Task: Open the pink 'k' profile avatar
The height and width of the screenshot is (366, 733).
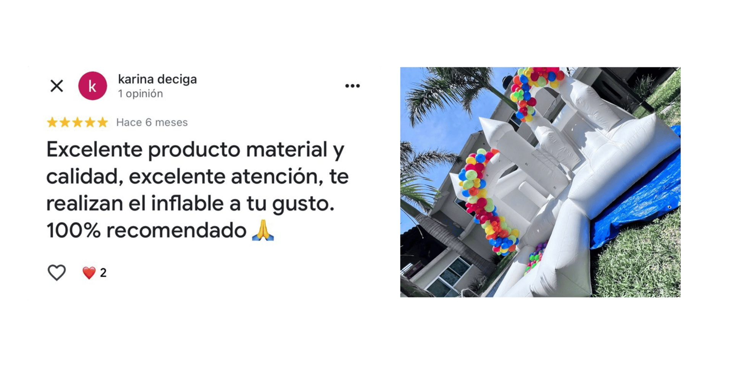Action: tap(93, 86)
